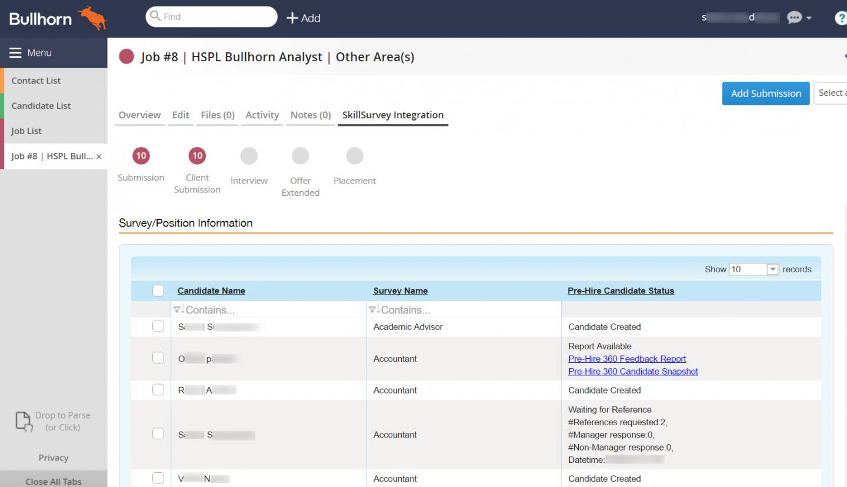Click the Client Submission count circle

pos(197,156)
